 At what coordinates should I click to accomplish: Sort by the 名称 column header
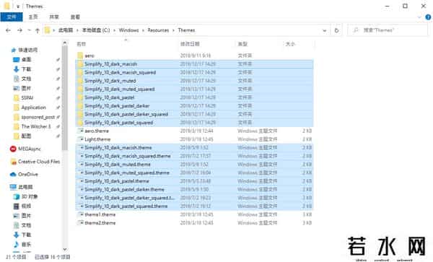(81, 44)
